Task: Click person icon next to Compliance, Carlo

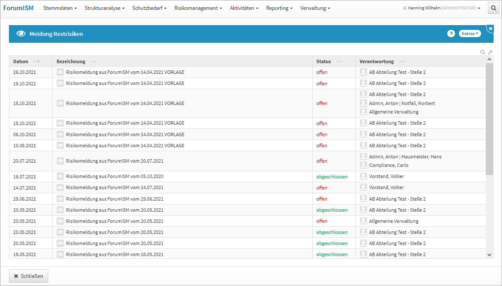Action: [363, 165]
